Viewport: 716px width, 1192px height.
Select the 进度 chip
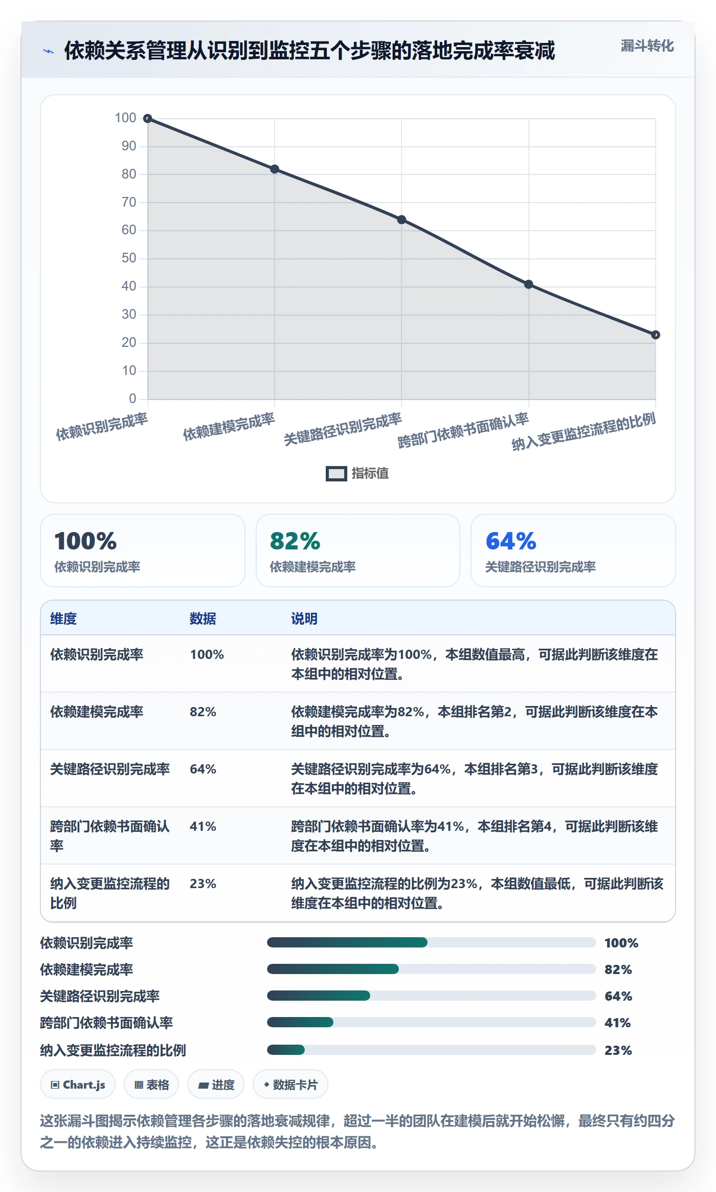click(216, 1085)
